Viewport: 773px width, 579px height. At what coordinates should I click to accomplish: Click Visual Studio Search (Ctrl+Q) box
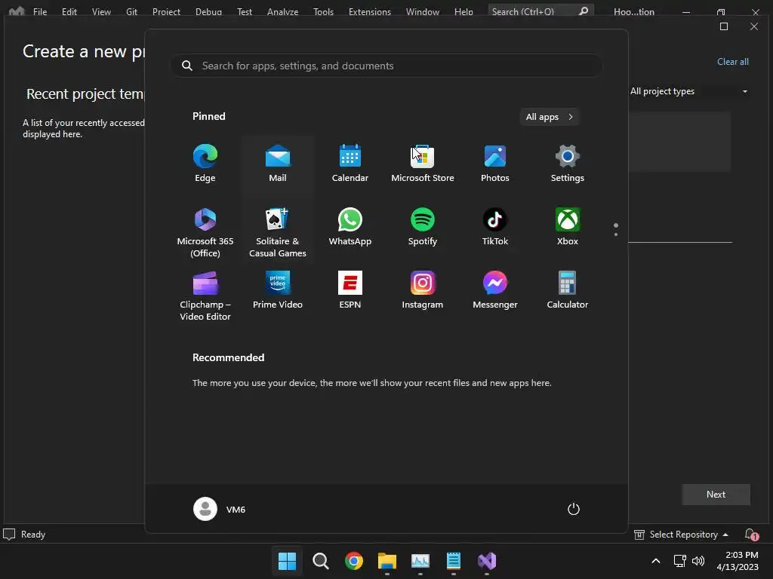540,11
